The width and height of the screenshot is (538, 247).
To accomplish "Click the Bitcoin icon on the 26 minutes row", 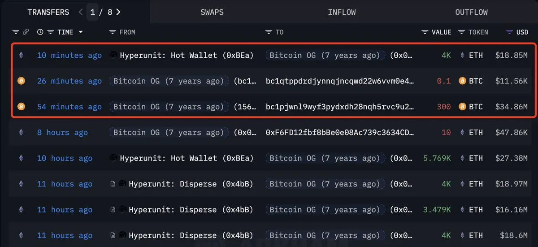I will click(21, 81).
